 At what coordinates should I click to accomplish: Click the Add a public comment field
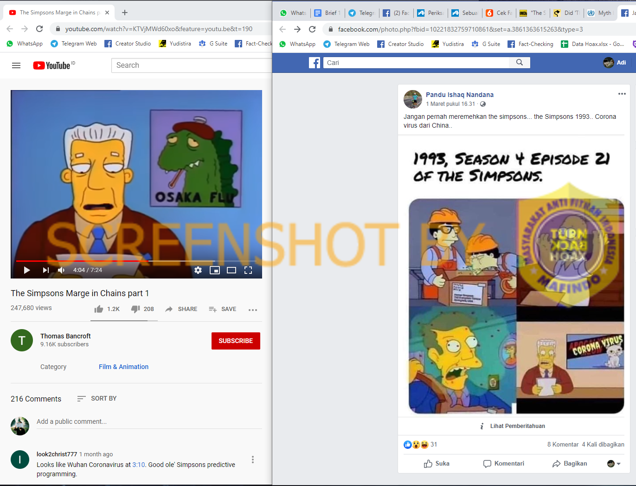[149, 422]
